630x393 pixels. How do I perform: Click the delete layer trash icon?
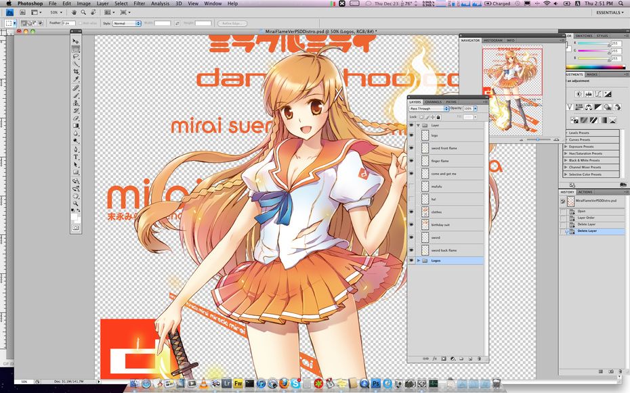tap(478, 359)
